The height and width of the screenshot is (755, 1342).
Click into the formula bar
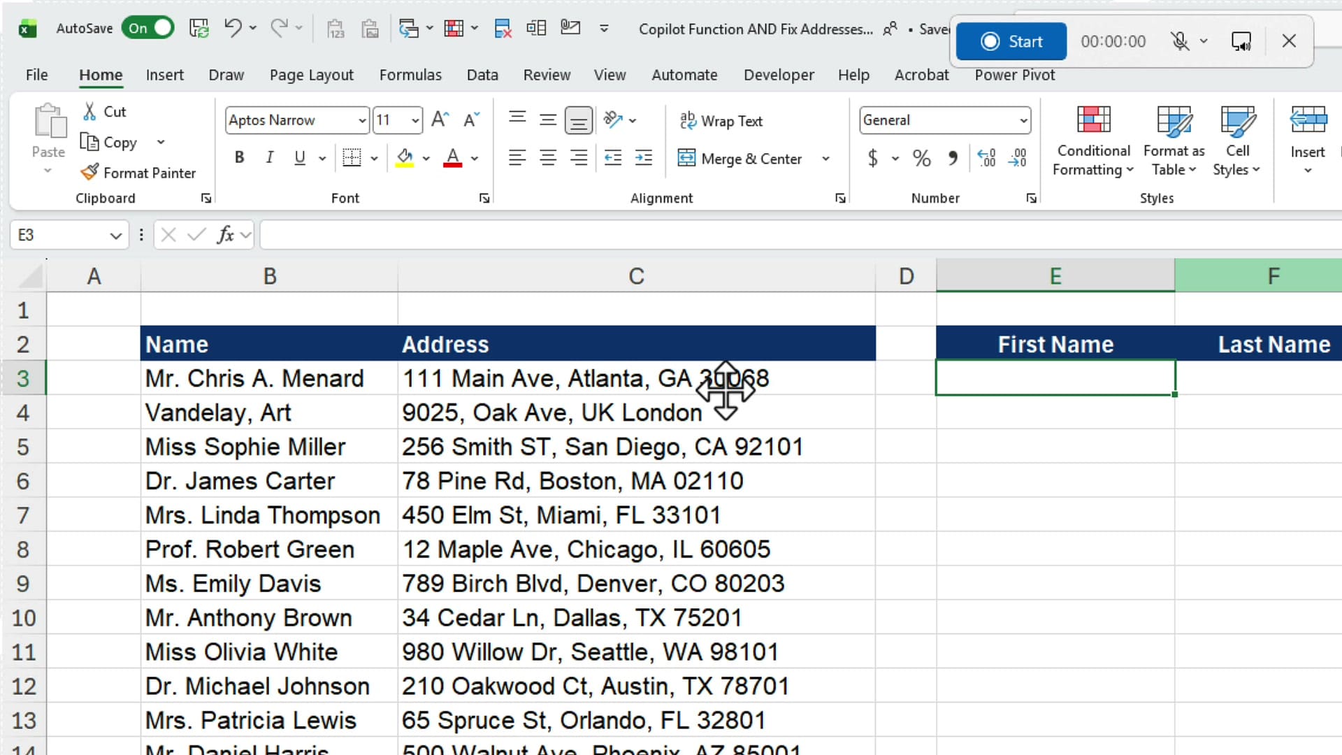point(800,235)
